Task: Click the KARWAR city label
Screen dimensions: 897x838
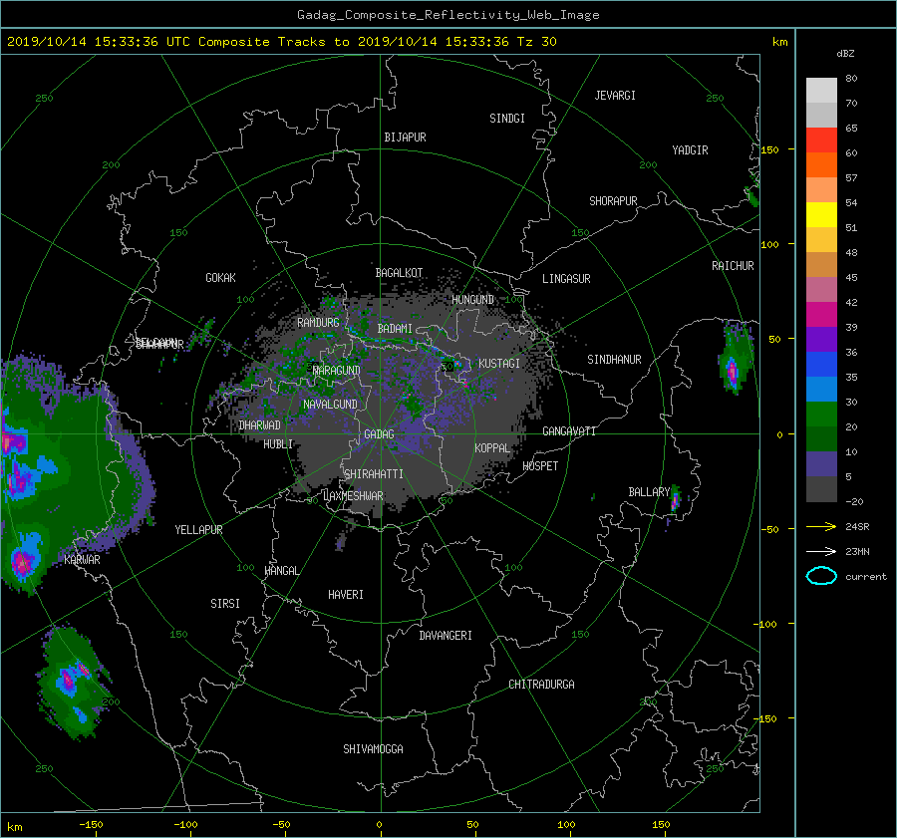Action: [82, 560]
